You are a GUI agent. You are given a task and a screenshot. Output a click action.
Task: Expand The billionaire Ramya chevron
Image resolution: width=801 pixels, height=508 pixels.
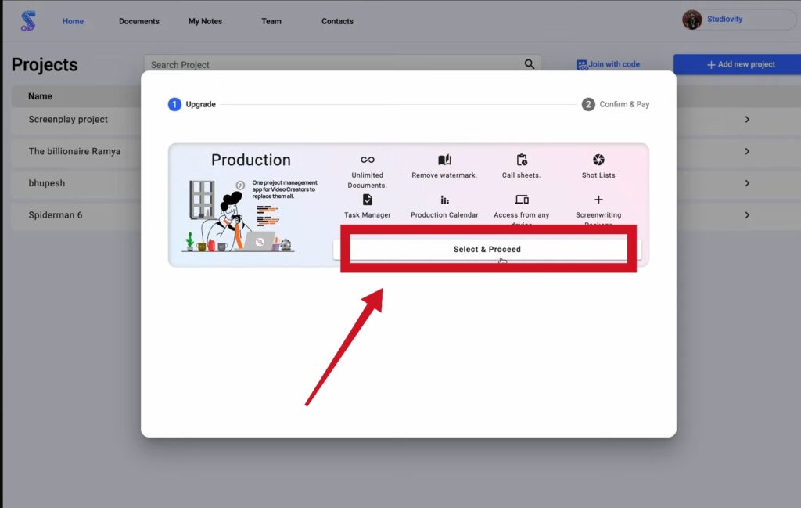[747, 151]
